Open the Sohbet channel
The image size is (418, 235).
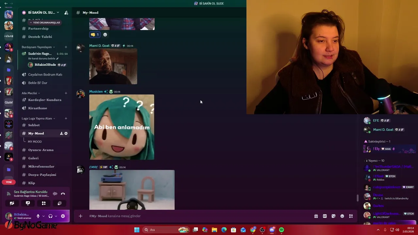point(34,125)
